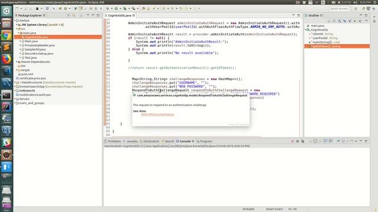This screenshot has height=212, width=378.
Task: Switch to the Javadoc tab
Action: (130, 141)
